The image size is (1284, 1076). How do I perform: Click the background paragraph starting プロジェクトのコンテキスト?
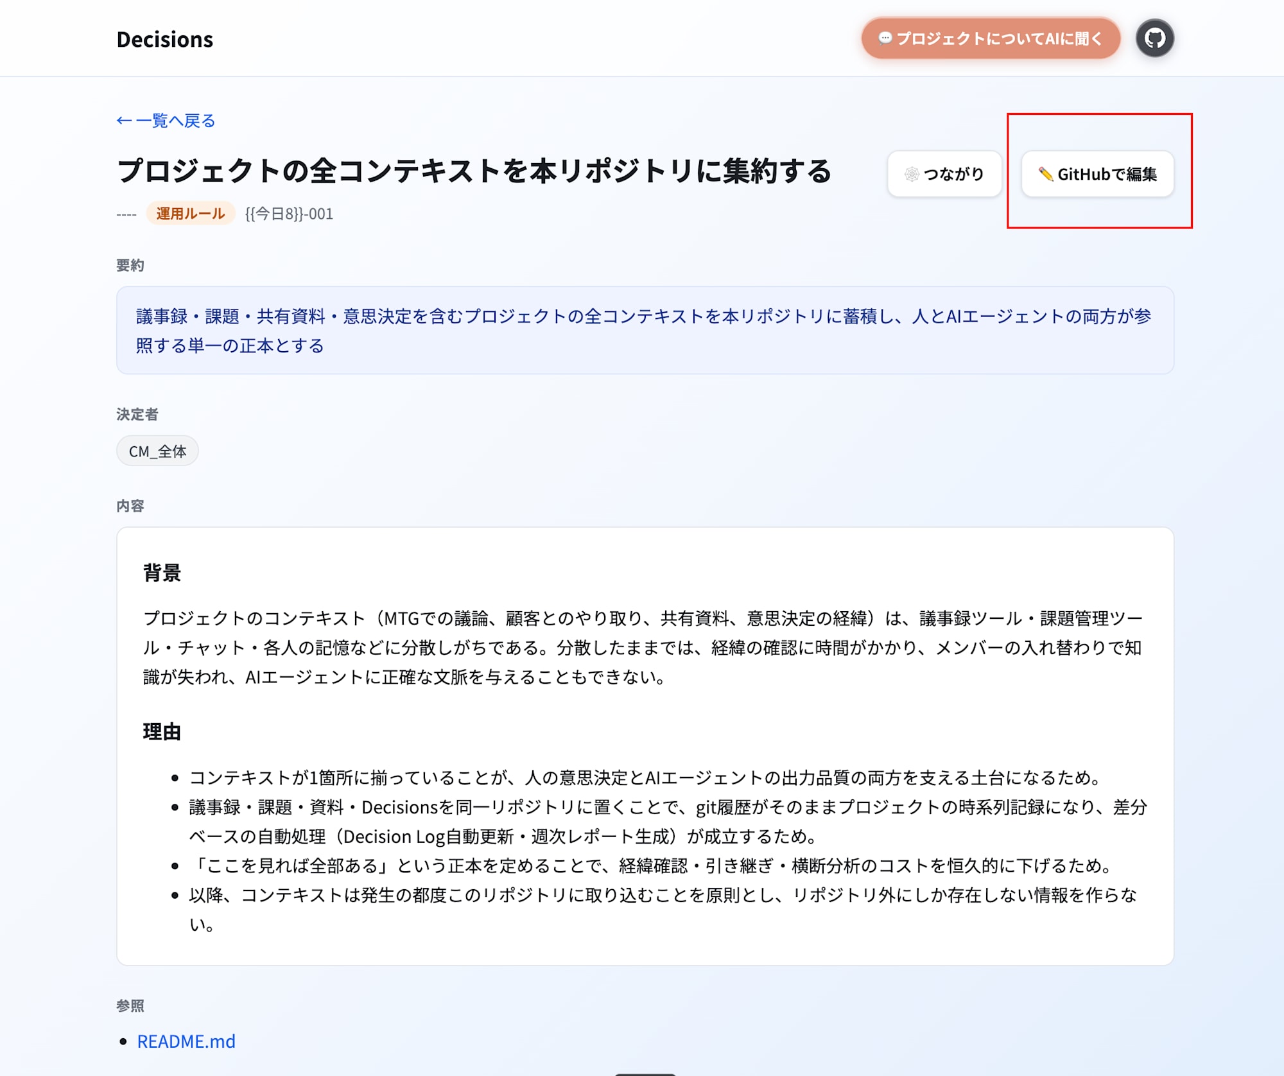[643, 647]
